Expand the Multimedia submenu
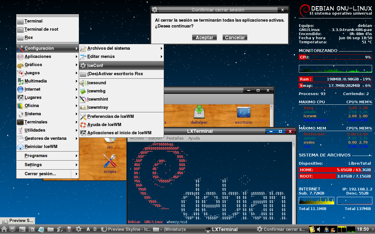Screen dimensions: 375x234 coord(47,81)
